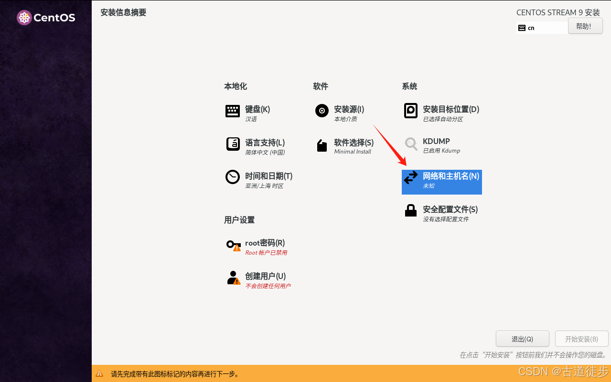Click the 系统 section heading

409,86
